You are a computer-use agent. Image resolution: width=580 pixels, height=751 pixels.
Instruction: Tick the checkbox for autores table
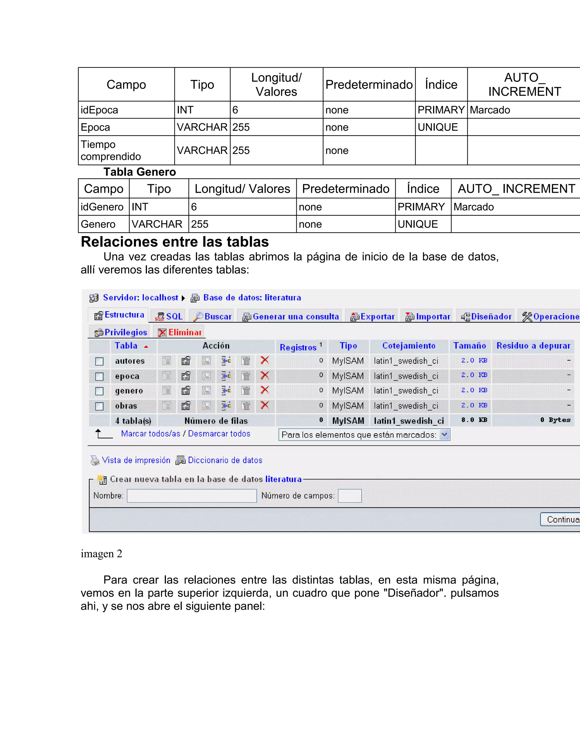pyautogui.click(x=99, y=361)
